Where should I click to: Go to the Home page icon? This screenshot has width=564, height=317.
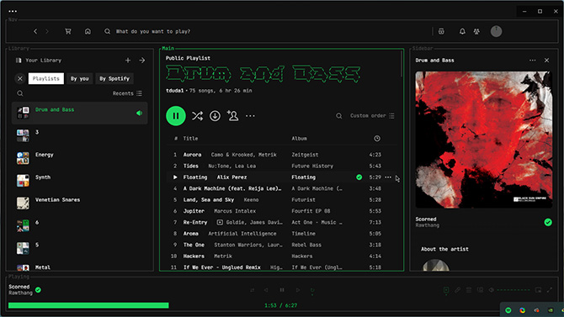click(x=88, y=32)
